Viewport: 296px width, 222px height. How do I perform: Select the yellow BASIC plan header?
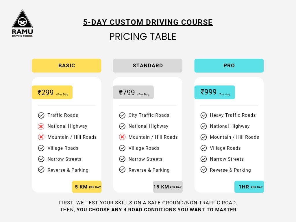point(66,66)
